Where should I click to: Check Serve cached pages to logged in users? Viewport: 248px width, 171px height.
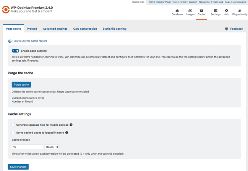tap(13, 133)
